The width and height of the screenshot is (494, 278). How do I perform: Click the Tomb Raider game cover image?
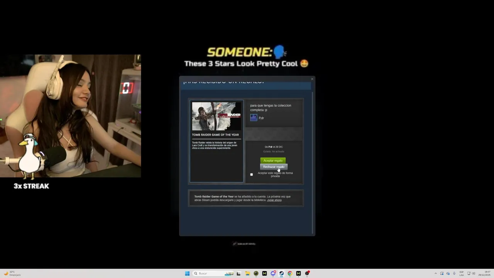coord(217,116)
